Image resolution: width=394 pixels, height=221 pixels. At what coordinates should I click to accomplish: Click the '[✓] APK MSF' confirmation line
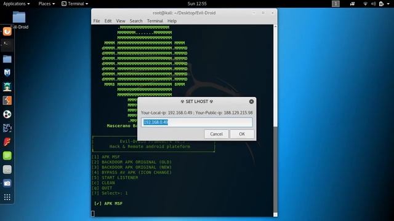coord(108,203)
